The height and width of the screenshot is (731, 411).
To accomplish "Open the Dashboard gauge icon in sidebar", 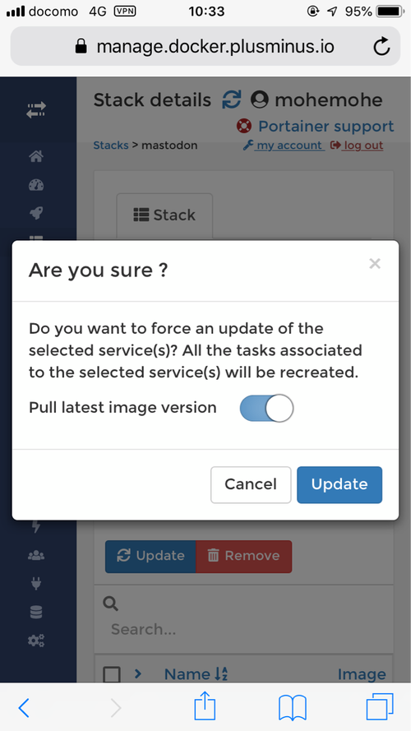I will point(36,185).
